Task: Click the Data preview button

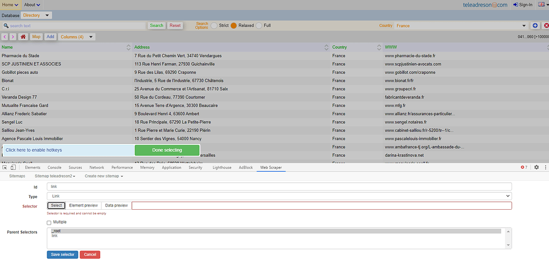Action: click(117, 205)
